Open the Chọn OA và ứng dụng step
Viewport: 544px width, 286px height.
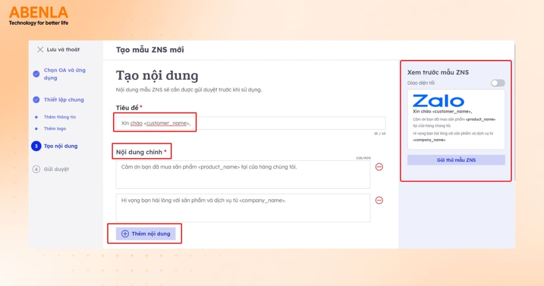(64, 74)
